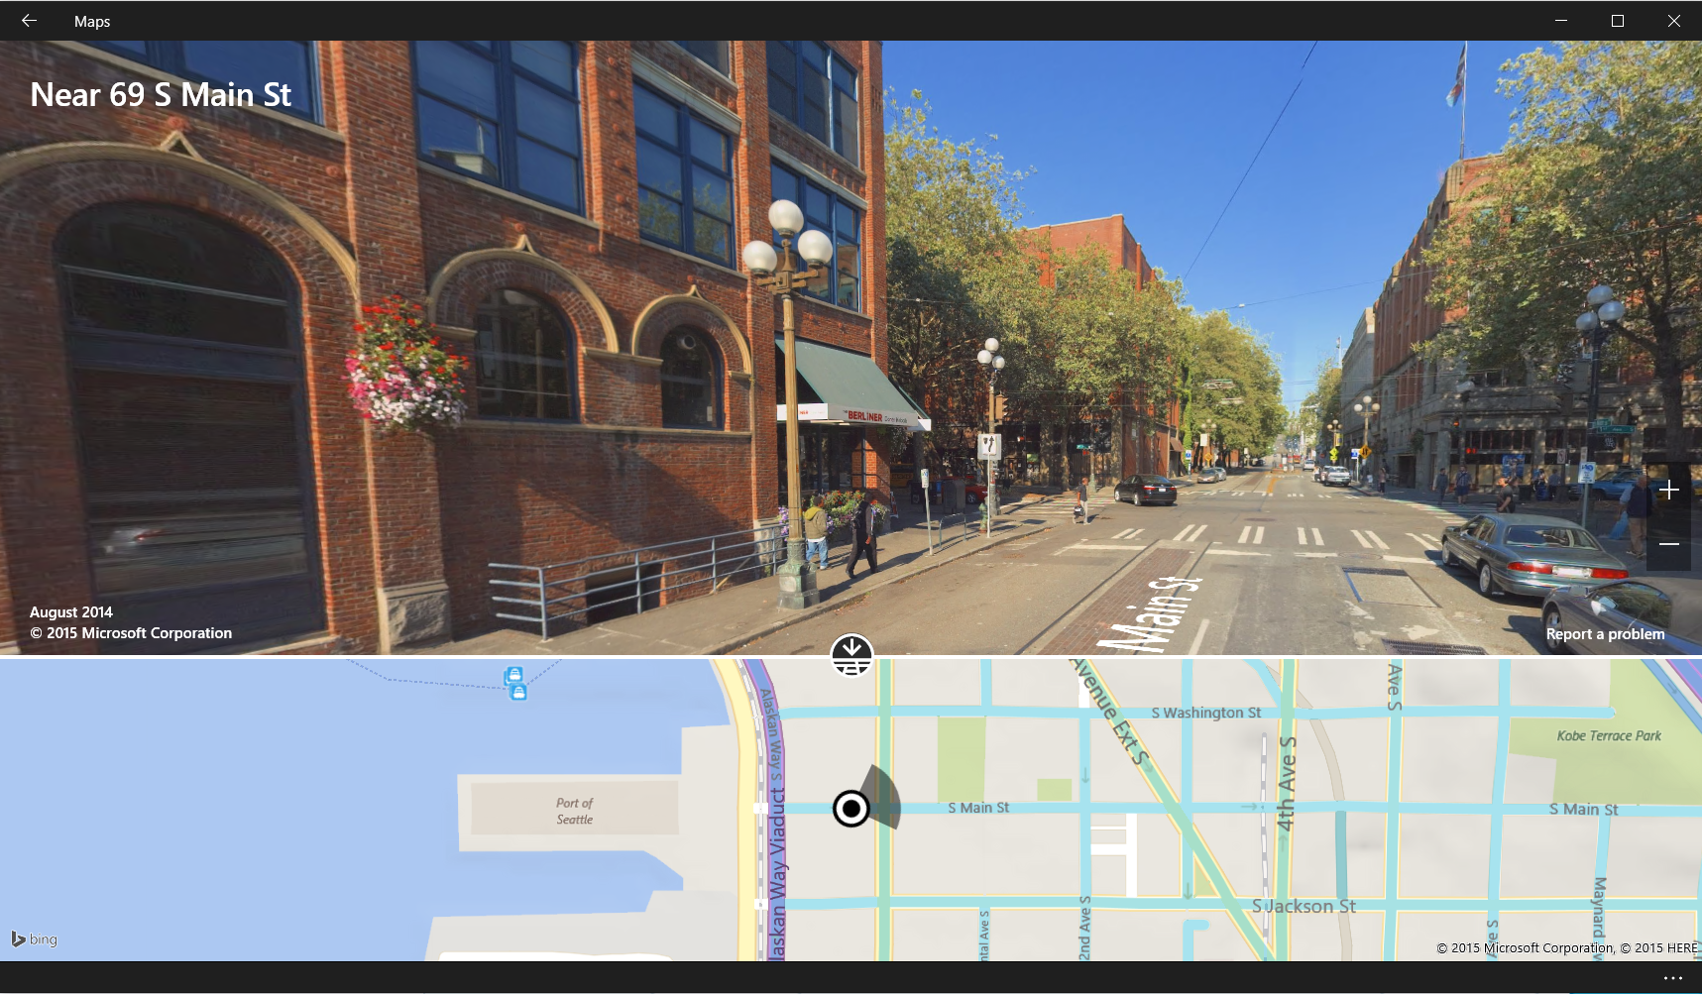Viewport: 1702px width, 994px height.
Task: Click the S Jackson St map label
Action: point(1303,906)
